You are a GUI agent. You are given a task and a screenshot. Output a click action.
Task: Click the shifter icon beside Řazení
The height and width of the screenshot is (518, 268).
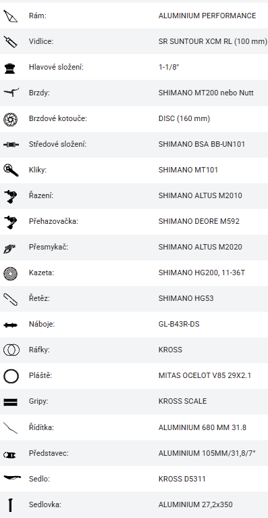(x=10, y=196)
